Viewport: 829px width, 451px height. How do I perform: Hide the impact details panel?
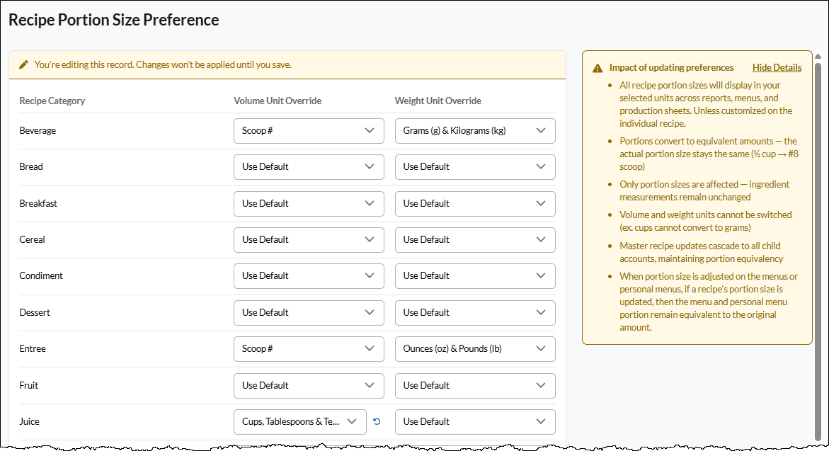point(777,68)
